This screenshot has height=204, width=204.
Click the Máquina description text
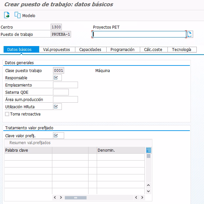(x=103, y=71)
